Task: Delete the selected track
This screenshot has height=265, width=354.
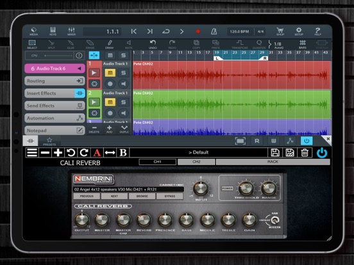Action: tap(94, 129)
